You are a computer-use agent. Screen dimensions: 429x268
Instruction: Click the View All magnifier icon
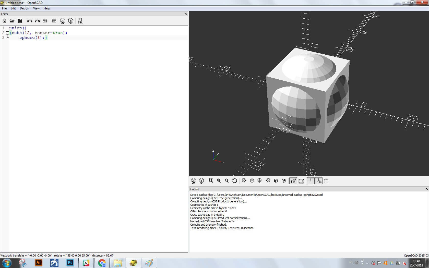(x=211, y=181)
